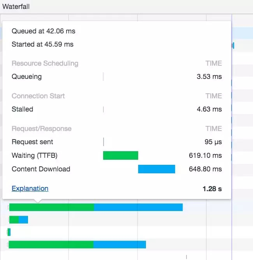Click the 'Request sent' row label
This screenshot has width=253, height=260.
[32, 142]
